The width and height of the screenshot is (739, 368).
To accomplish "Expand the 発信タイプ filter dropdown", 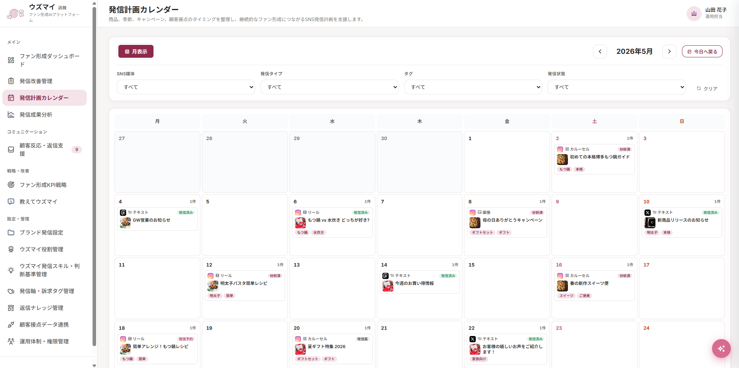I will 330,87.
